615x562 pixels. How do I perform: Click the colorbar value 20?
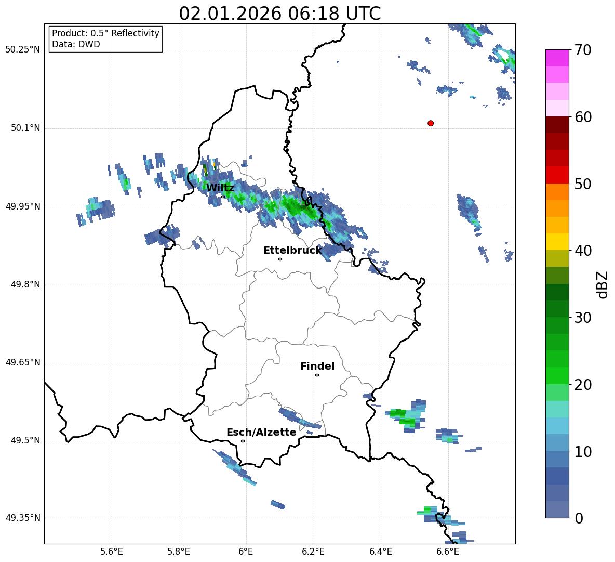coord(583,385)
